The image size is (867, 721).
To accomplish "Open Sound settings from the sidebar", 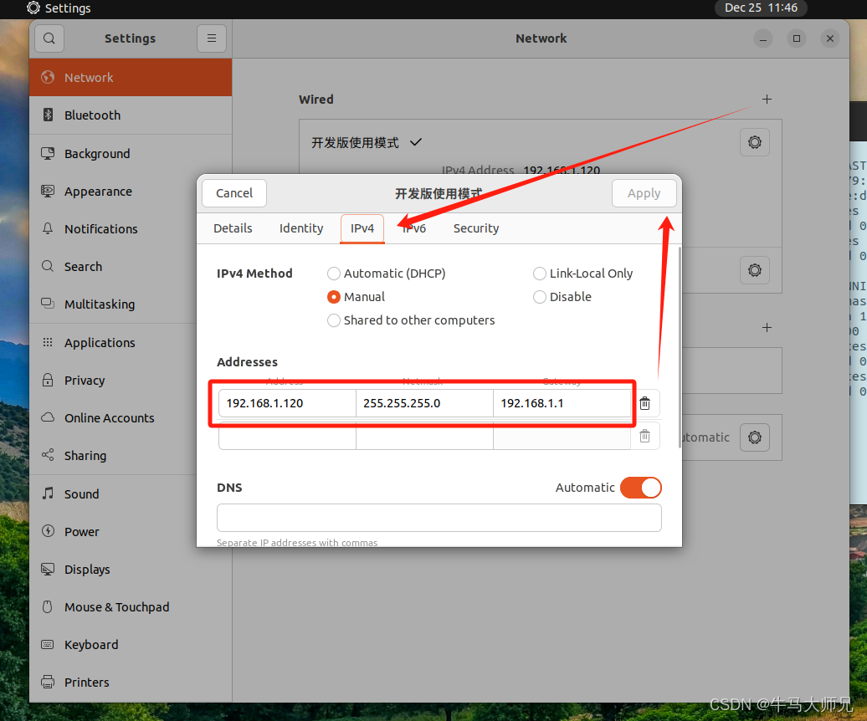I will [81, 493].
